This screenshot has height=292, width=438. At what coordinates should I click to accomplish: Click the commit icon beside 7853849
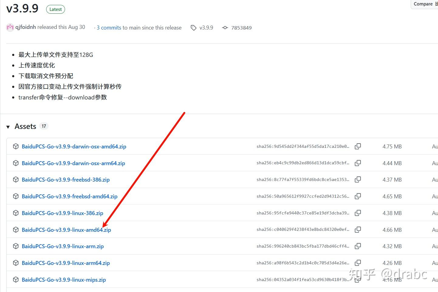coord(225,28)
